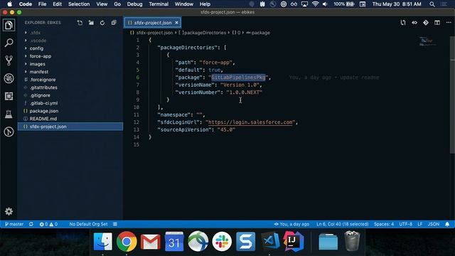Viewport: 455px width, 256px height.
Task: Open Spotlight search in menu bar
Action: [x=432, y=4]
